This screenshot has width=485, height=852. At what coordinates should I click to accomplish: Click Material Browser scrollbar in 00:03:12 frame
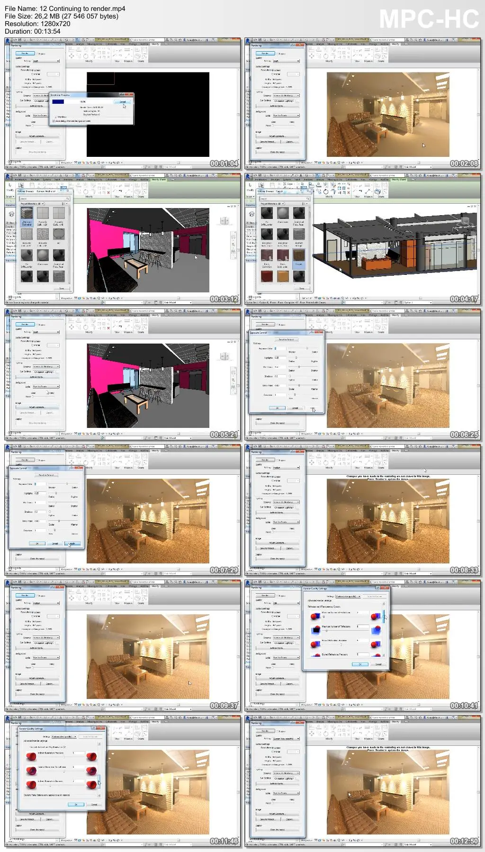tap(70, 245)
